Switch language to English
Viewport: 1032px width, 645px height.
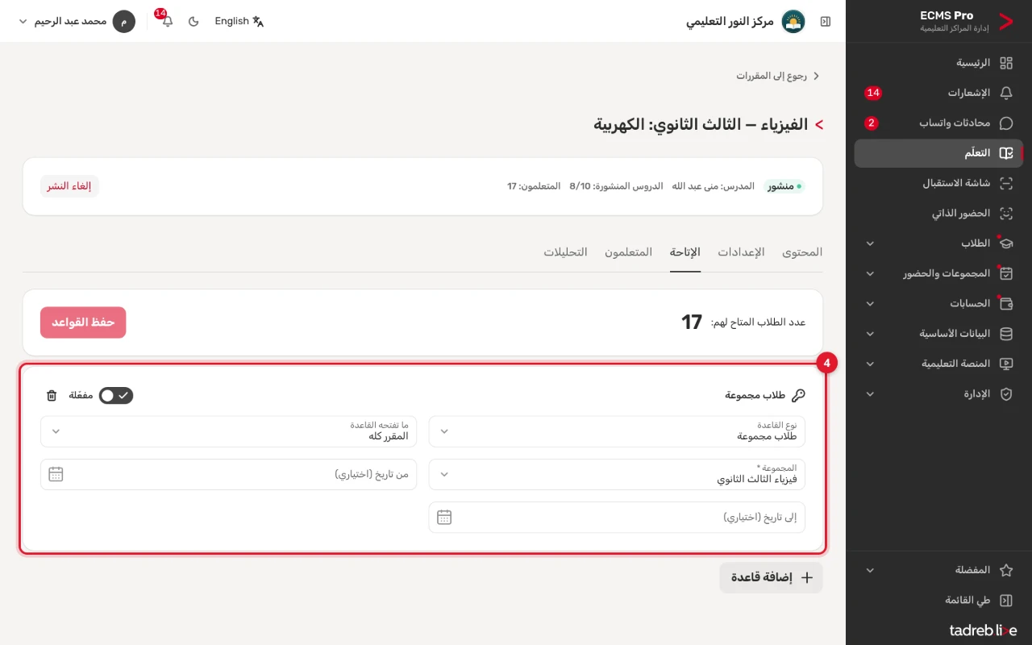(x=239, y=21)
